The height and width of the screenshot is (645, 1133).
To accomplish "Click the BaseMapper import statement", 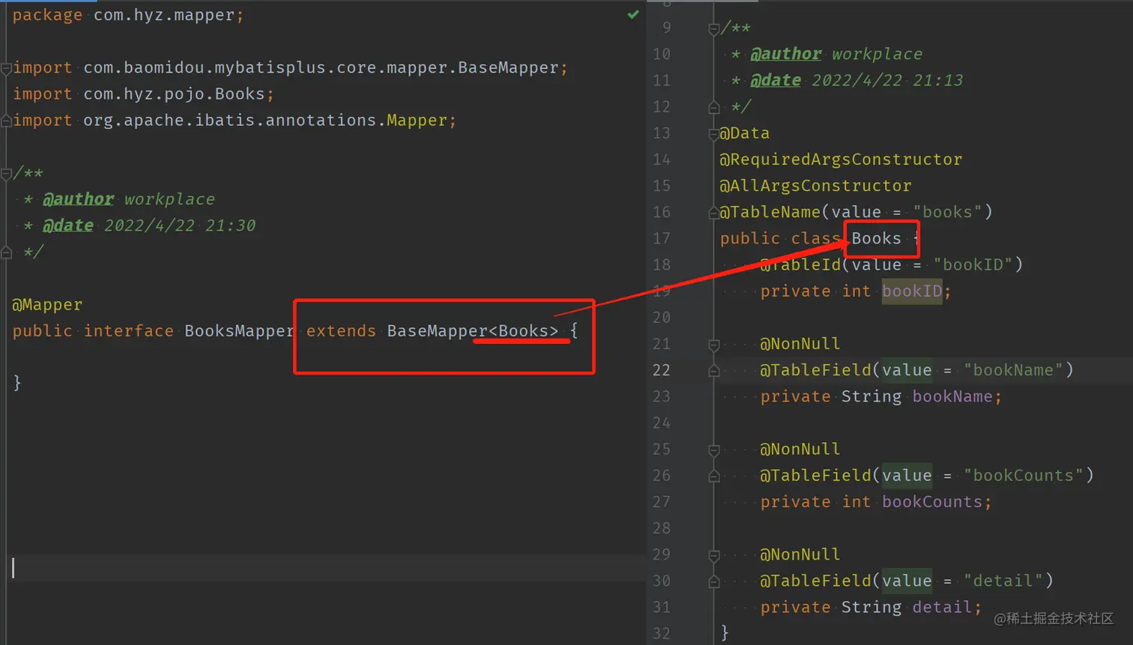I will pyautogui.click(x=290, y=67).
